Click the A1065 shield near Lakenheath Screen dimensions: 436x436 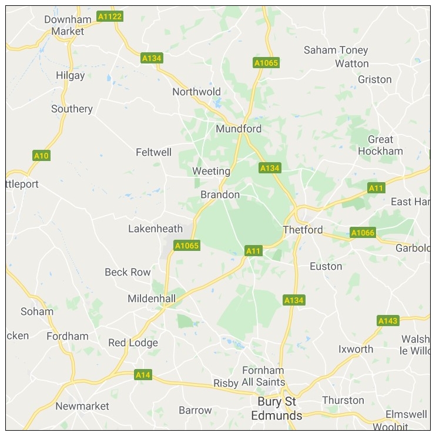187,246
